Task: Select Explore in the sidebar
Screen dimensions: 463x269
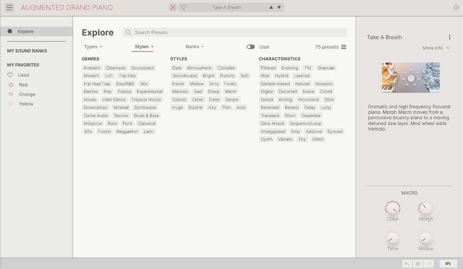Action: [26, 31]
